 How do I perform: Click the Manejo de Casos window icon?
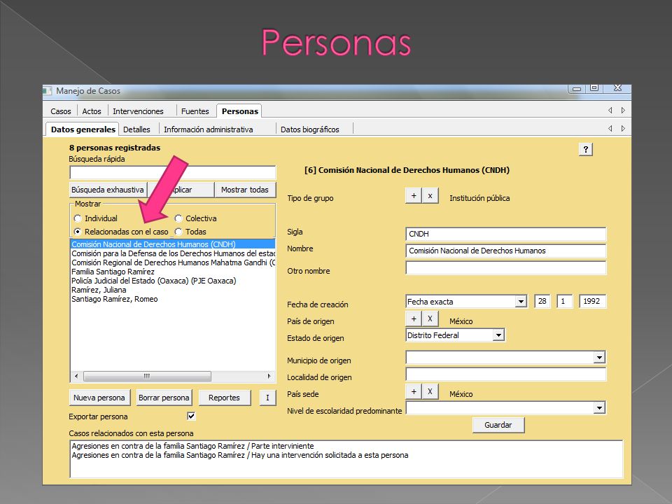pos(47,91)
